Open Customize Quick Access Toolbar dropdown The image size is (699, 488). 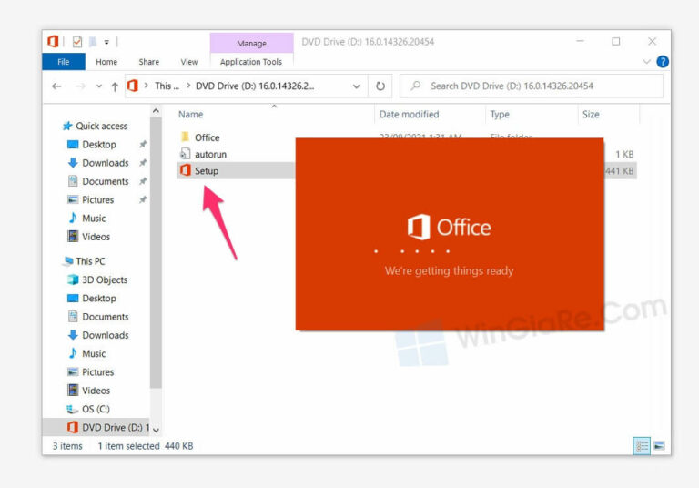pos(106,42)
